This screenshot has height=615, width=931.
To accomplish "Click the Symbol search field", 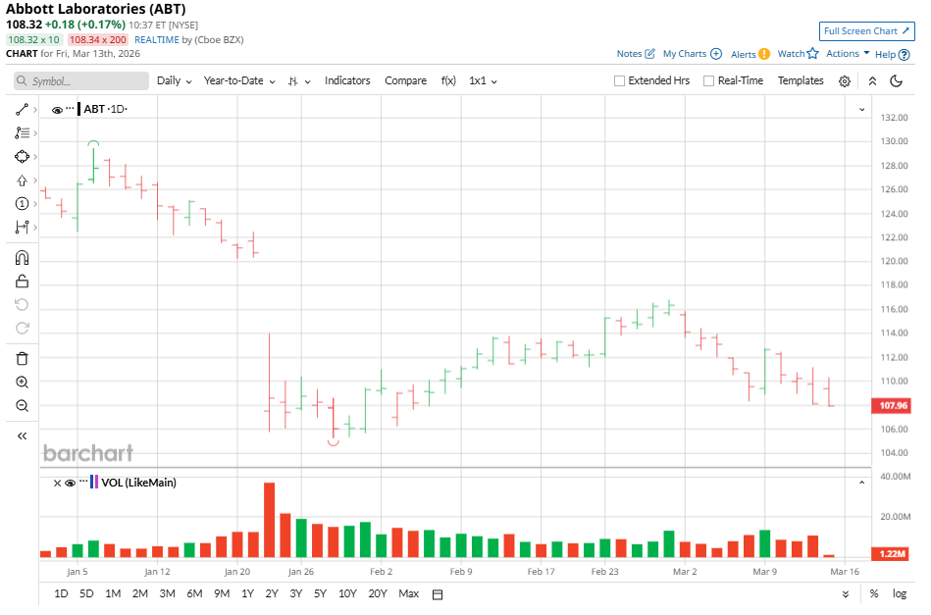I will coord(81,81).
